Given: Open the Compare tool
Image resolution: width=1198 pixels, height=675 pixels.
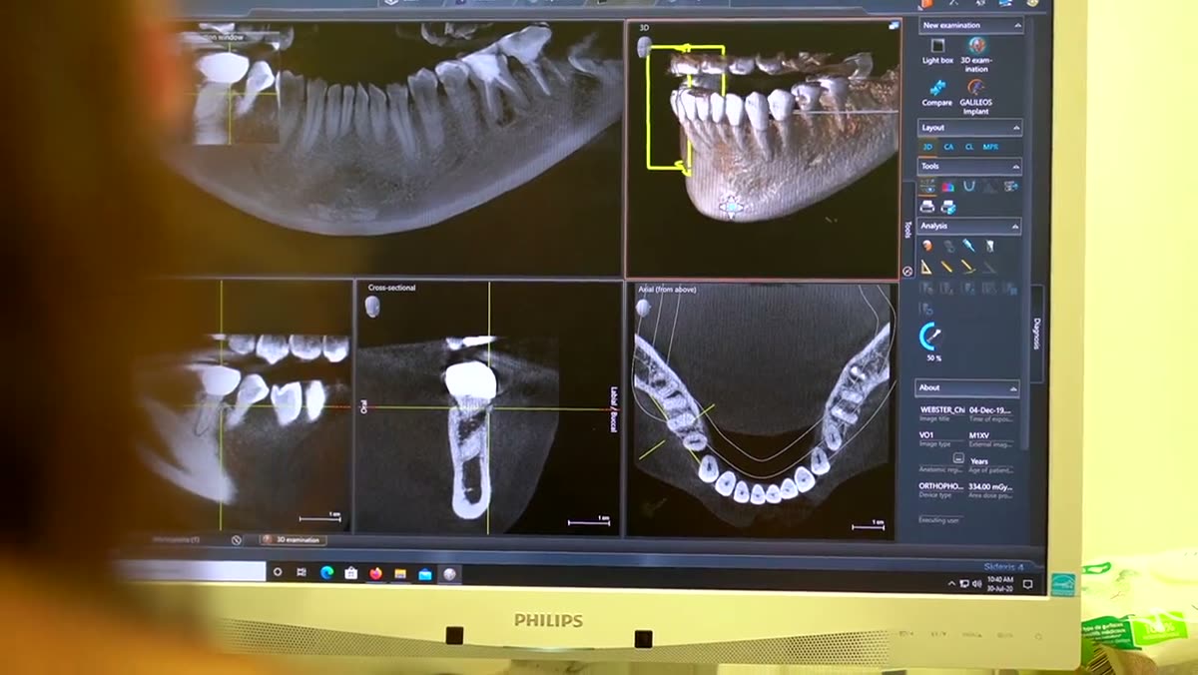Looking at the screenshot, I should (x=937, y=93).
